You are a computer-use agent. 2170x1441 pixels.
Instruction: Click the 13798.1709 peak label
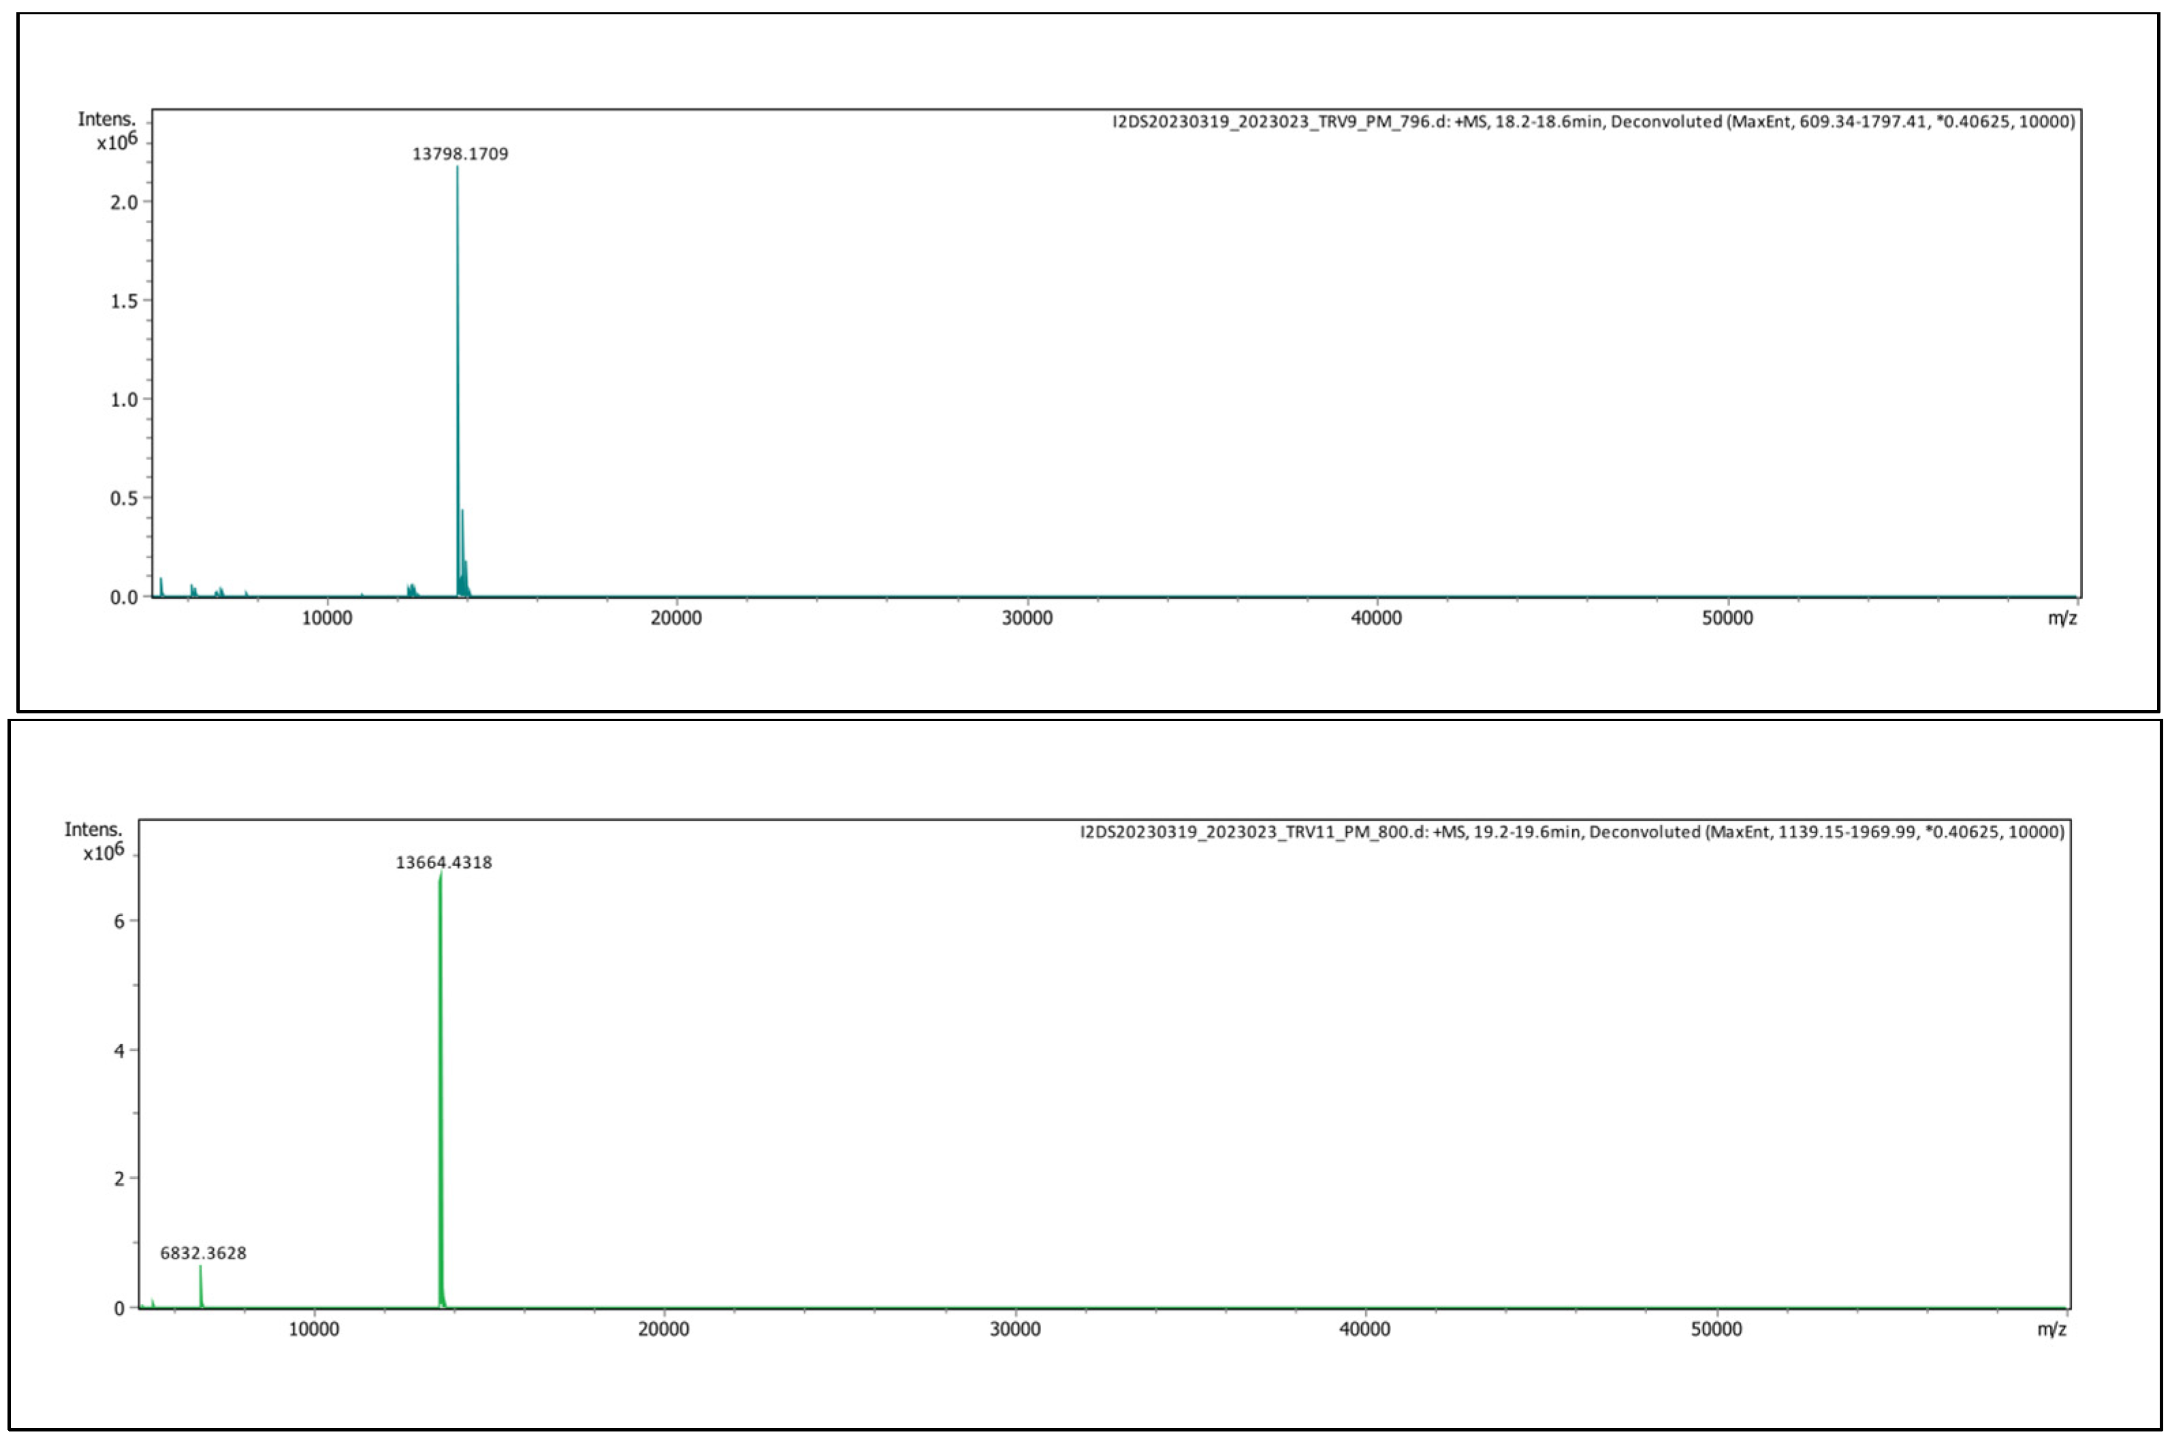click(x=460, y=153)
